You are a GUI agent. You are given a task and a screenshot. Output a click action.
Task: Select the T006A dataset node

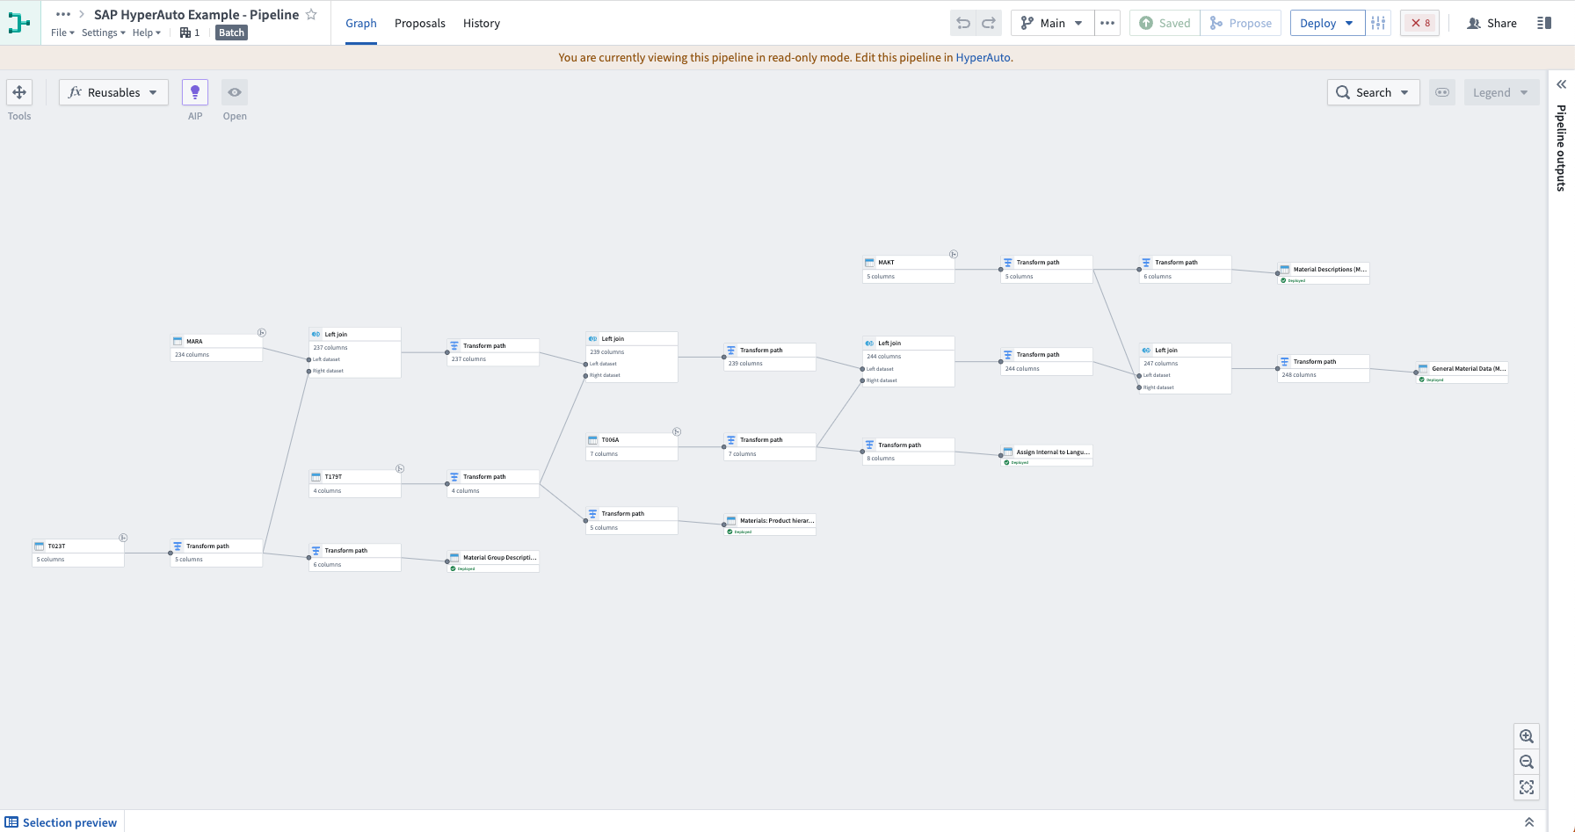(x=632, y=446)
